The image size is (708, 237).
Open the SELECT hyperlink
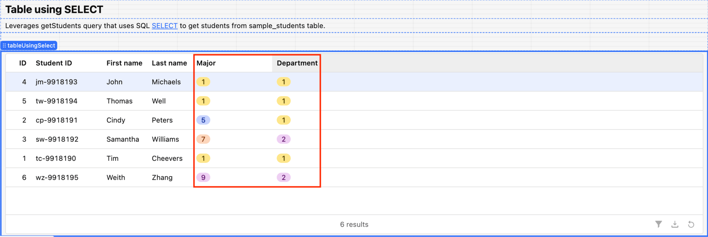click(164, 26)
